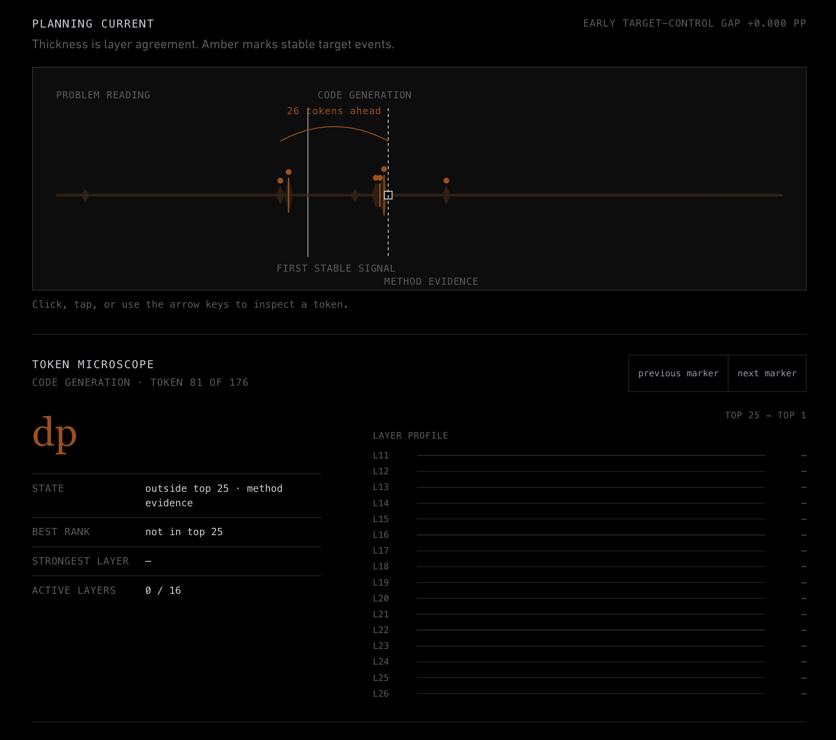
Task: Select the L15 layer profile row
Action: (590, 519)
